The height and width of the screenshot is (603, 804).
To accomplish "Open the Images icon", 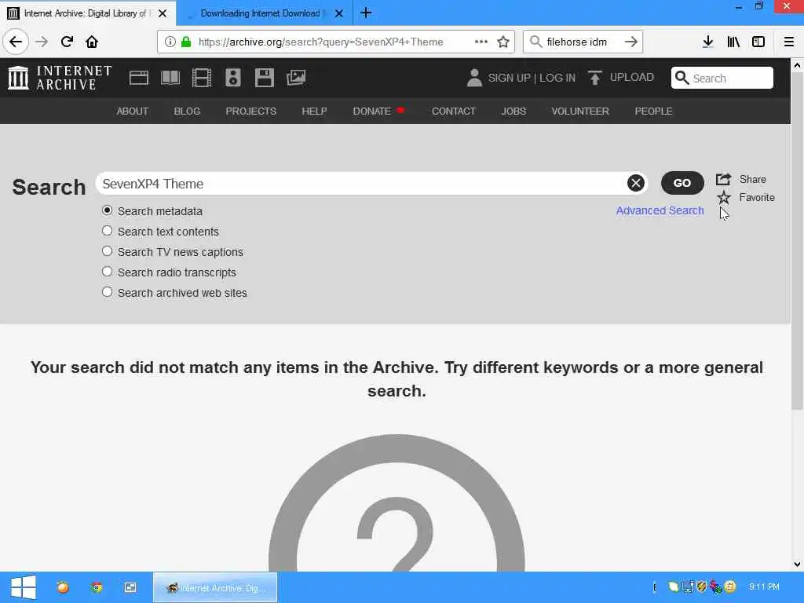I will tap(296, 78).
